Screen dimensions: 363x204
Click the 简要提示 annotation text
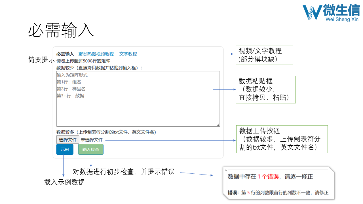[x=41, y=59]
